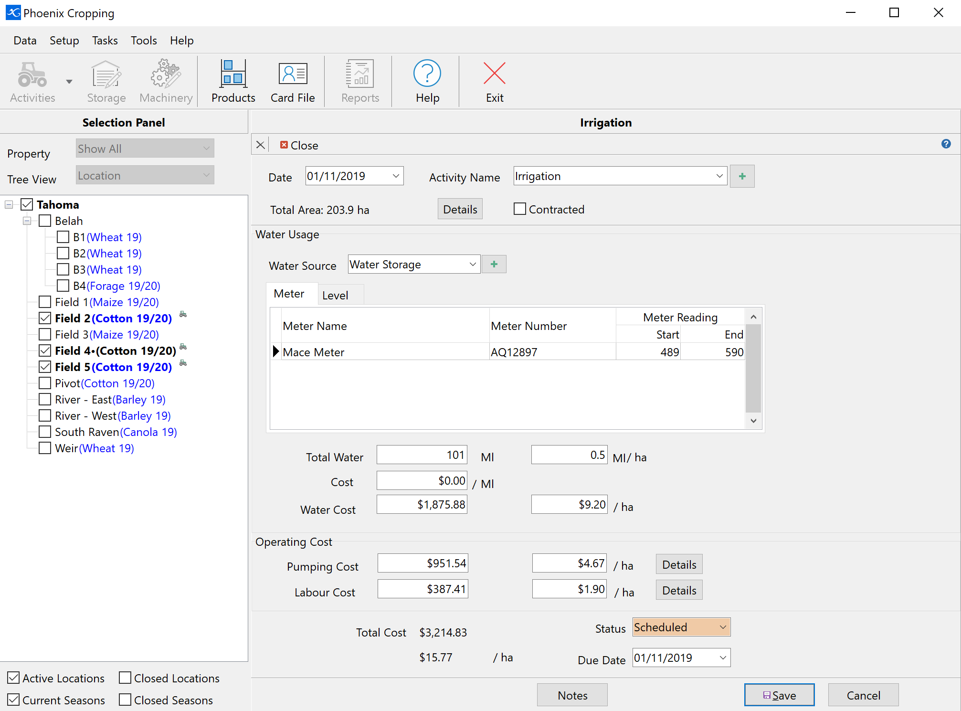Check the Pivot (Cotton 19/20) checkbox
The width and height of the screenshot is (961, 711).
(45, 383)
